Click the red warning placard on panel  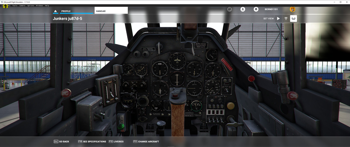click(227, 65)
